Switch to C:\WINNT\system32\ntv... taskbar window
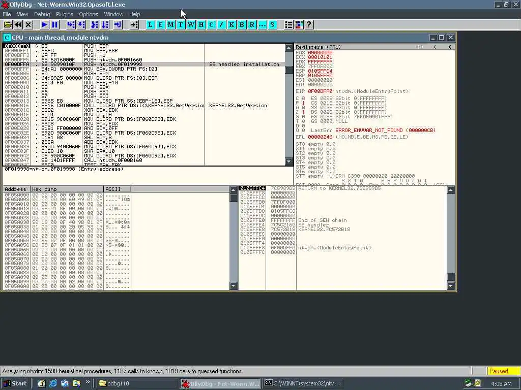Image resolution: width=521 pixels, height=390 pixels. coord(303,383)
